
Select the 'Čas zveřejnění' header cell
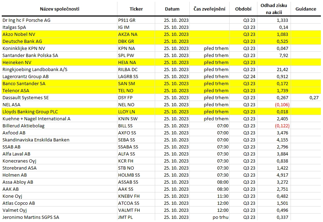209,9
